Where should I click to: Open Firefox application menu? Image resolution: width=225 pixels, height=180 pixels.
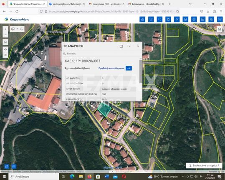click(x=221, y=11)
